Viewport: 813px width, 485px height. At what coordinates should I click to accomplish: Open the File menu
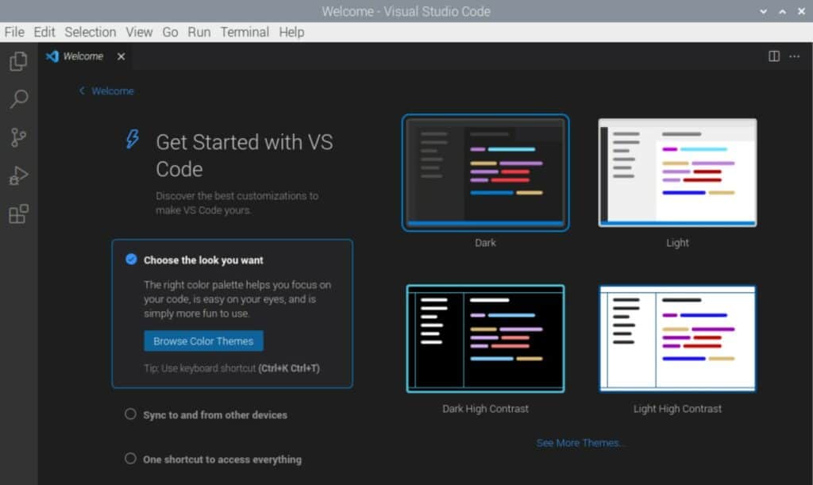(14, 32)
